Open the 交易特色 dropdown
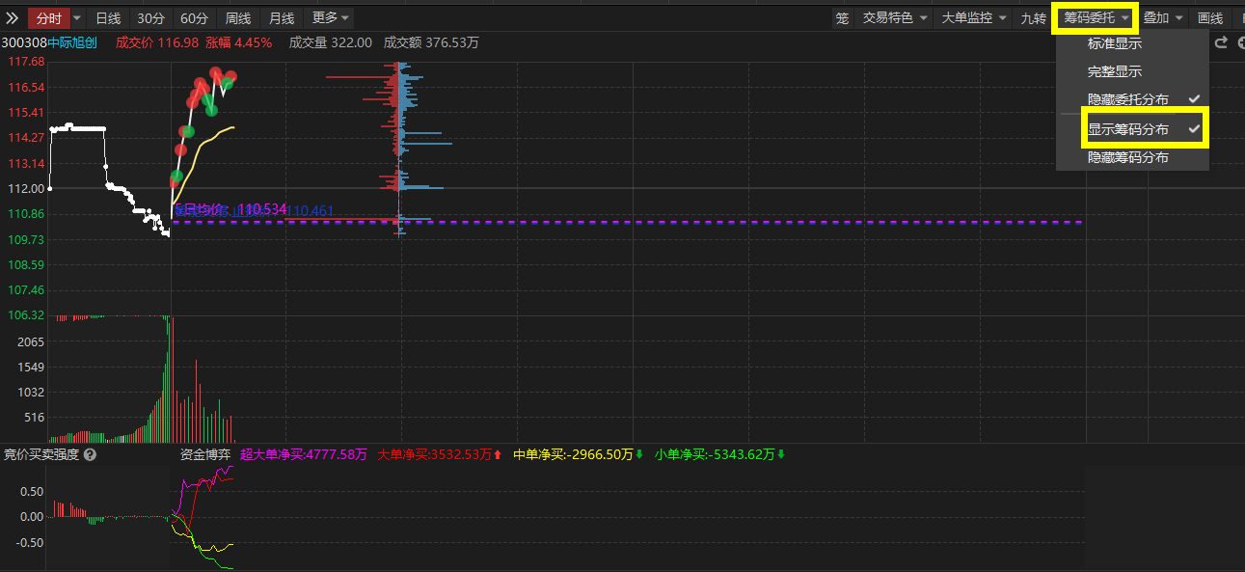Viewport: 1245px width, 572px height. click(894, 17)
